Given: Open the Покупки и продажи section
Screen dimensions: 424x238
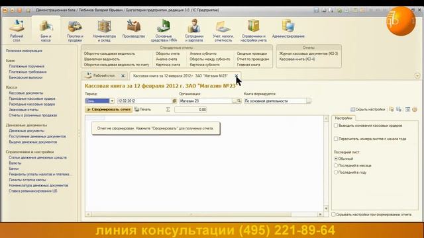Looking at the screenshot, I should [75, 30].
